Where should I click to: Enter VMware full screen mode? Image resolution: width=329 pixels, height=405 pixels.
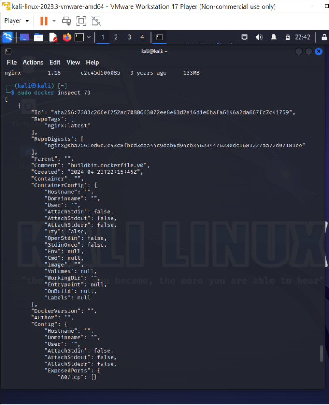pyautogui.click(x=81, y=21)
